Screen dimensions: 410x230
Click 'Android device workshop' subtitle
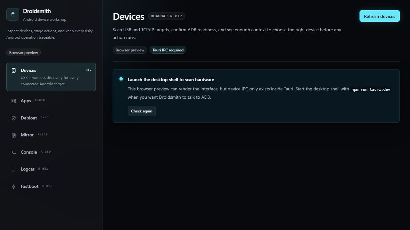[45, 19]
